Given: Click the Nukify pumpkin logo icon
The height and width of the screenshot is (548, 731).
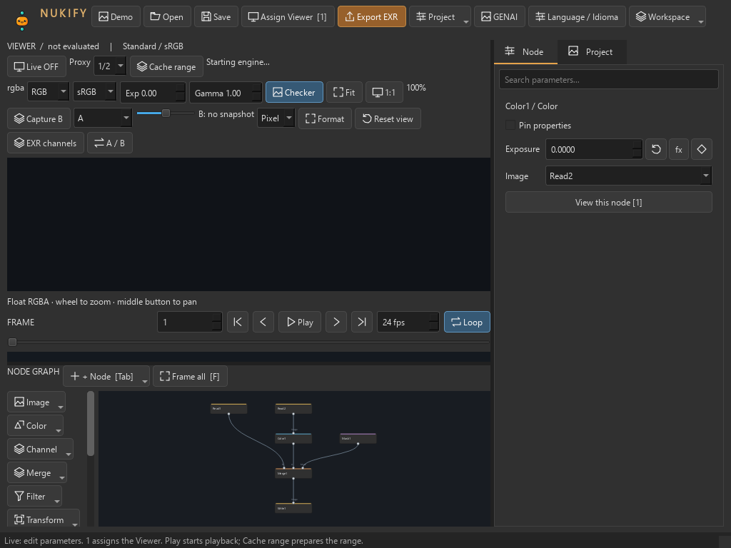Looking at the screenshot, I should [22, 20].
